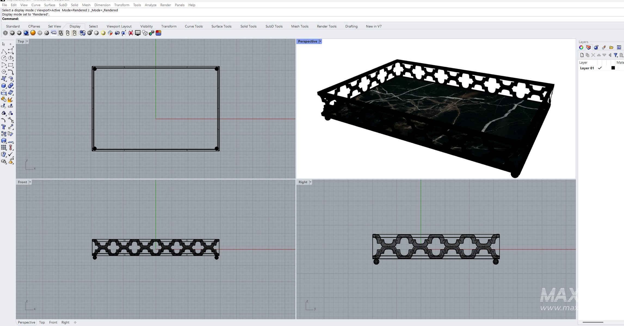Open the Perspective viewport dropdown arrow

coord(320,41)
